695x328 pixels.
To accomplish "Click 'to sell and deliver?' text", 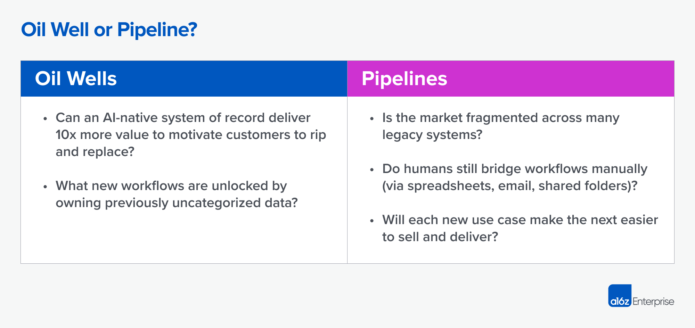I will [440, 237].
